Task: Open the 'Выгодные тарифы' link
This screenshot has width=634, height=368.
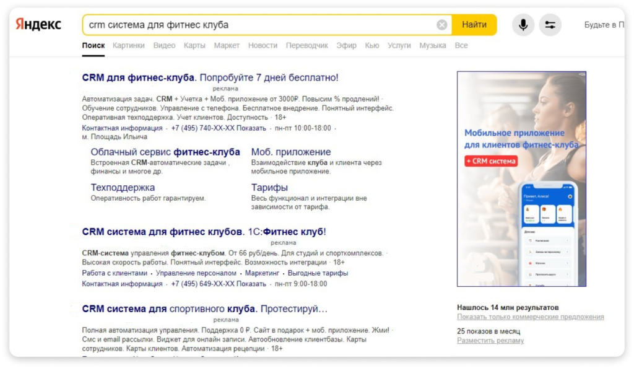Action: tap(318, 273)
